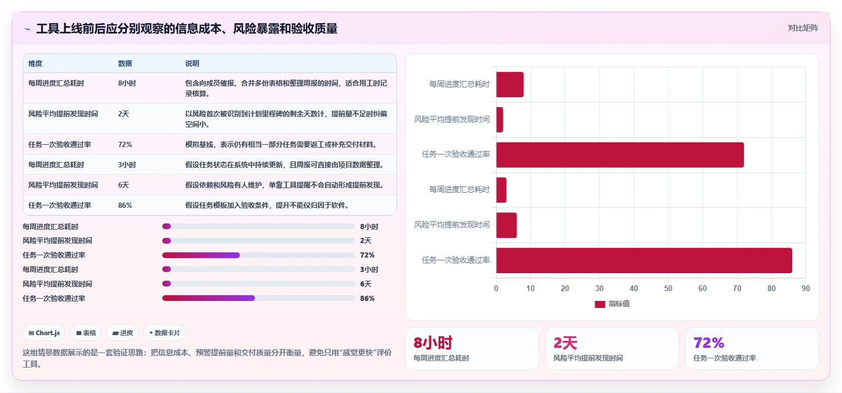The height and width of the screenshot is (393, 842).
Task: Click the x-axis tick label 90
Action: 805,288
